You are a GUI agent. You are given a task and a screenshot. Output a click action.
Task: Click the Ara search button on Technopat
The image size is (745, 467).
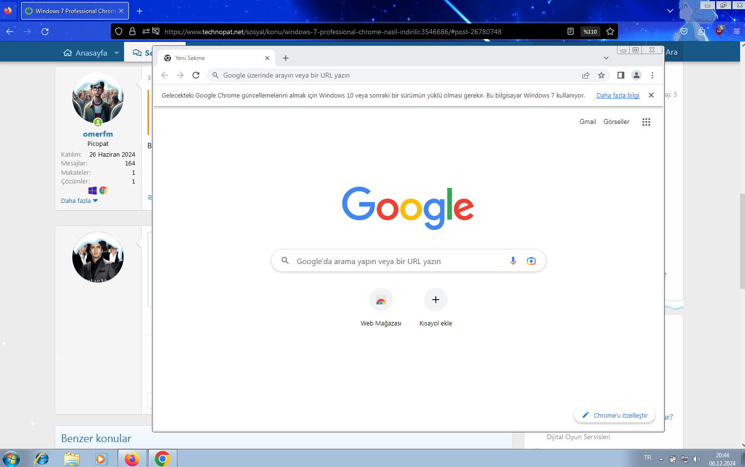(x=672, y=52)
